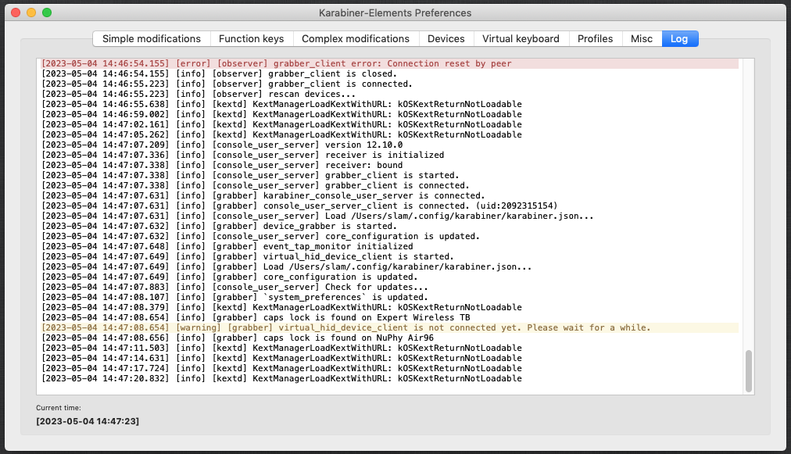Switch to the Profiles tab
Image resolution: width=791 pixels, height=454 pixels.
click(x=596, y=39)
